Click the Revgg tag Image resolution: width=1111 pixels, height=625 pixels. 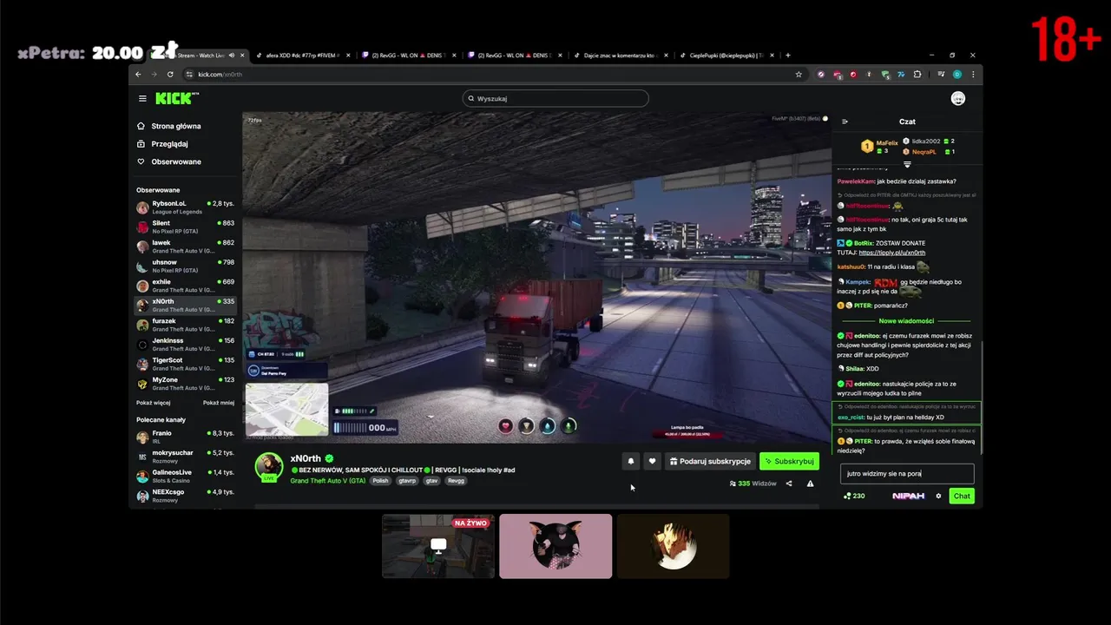click(456, 481)
